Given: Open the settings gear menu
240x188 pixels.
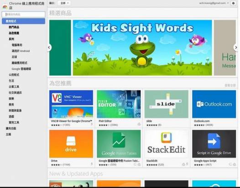Looking at the screenshot, I should [233, 3].
